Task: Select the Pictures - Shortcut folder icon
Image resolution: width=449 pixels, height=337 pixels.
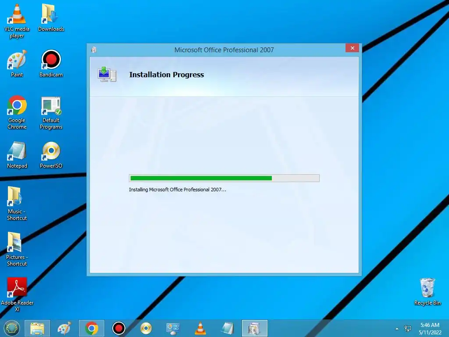Action: tap(17, 249)
